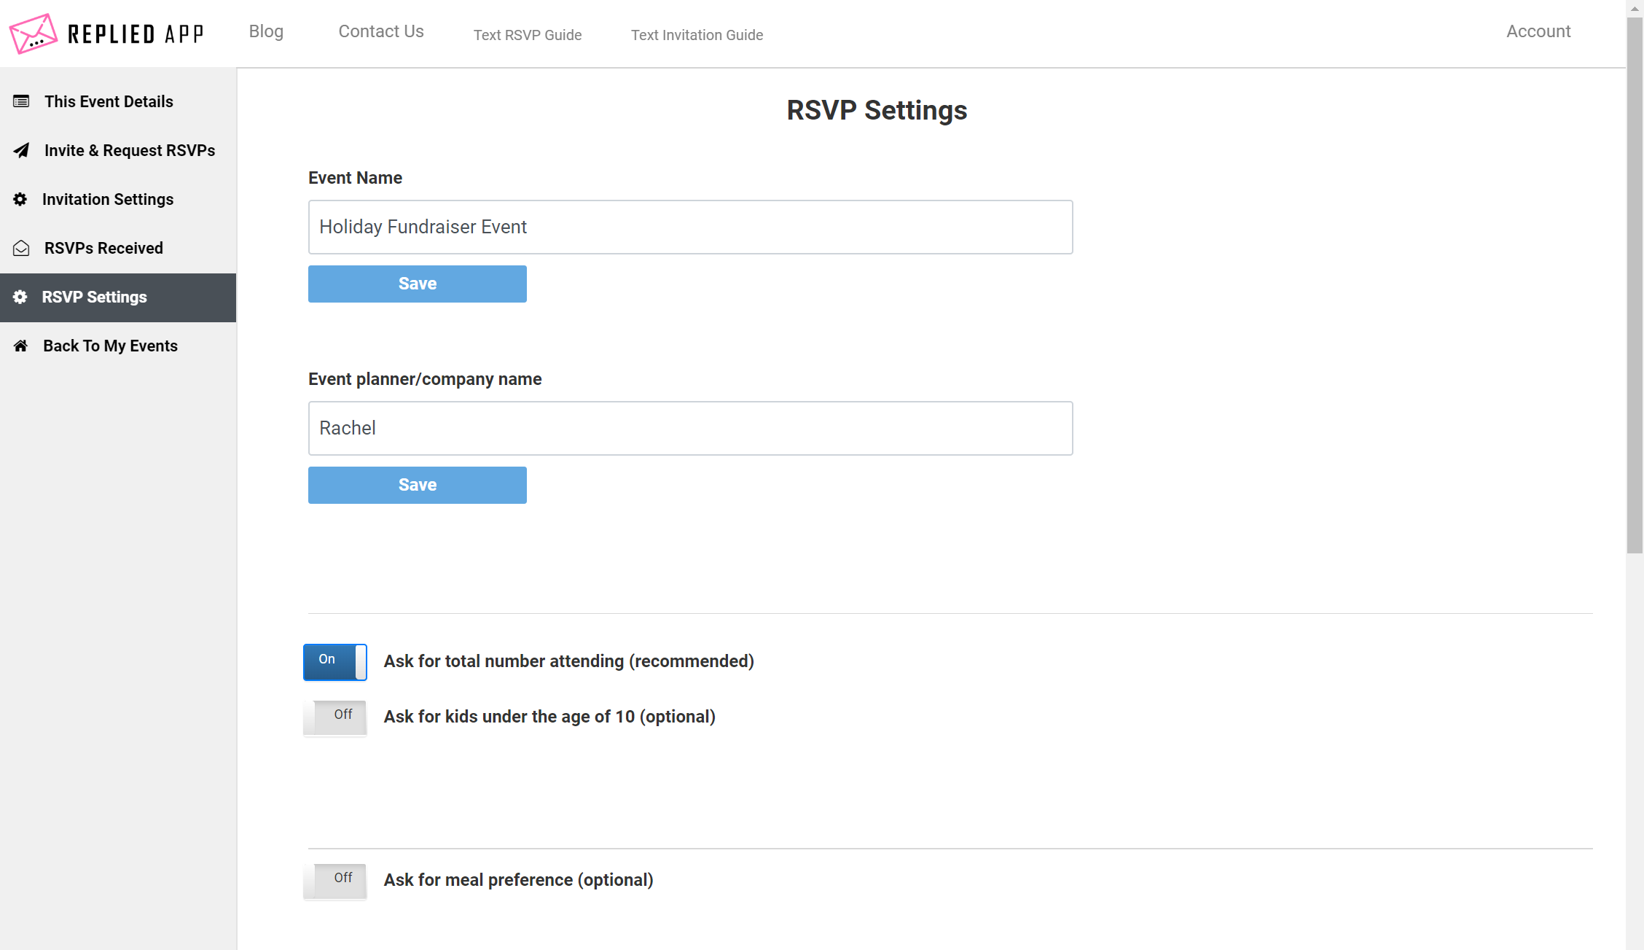Click the This Event Details list icon
This screenshot has height=950, width=1644.
click(x=20, y=101)
